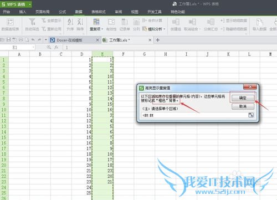This screenshot has width=277, height=200.
Task: Open the sort group dialog launcher
Action: [x=84, y=34]
